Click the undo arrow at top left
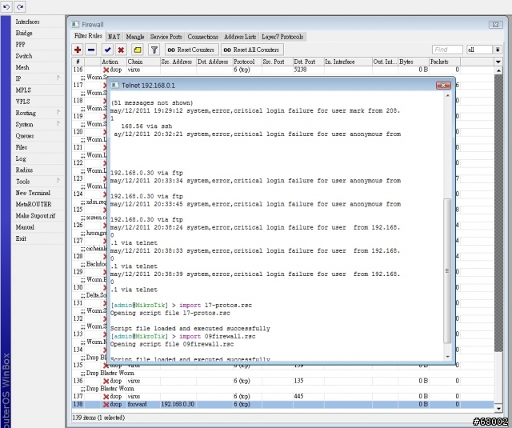512x428 pixels. 7,7
